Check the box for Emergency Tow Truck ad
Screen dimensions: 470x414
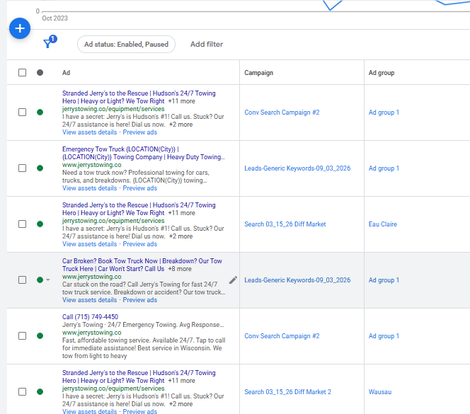22,168
